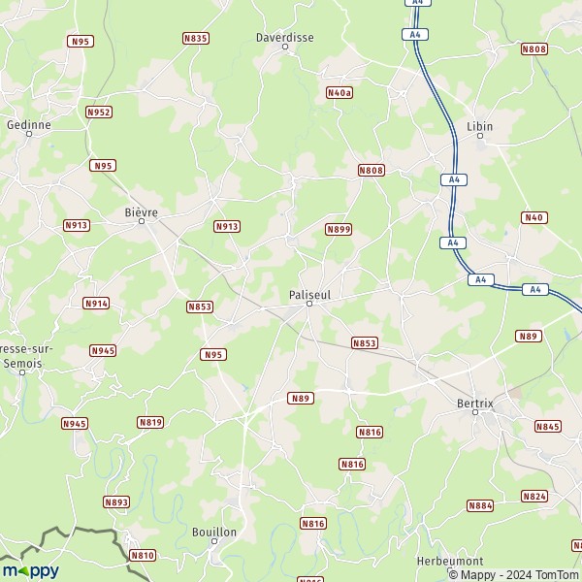Click the N884 road shield
This screenshot has height=582, width=582.
tap(480, 505)
